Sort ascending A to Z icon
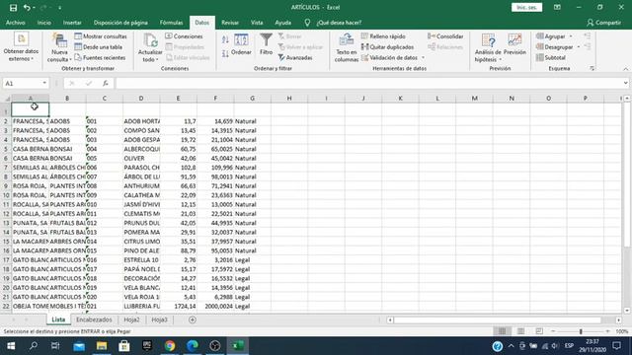Image resolution: width=632 pixels, height=355 pixels. point(225,39)
